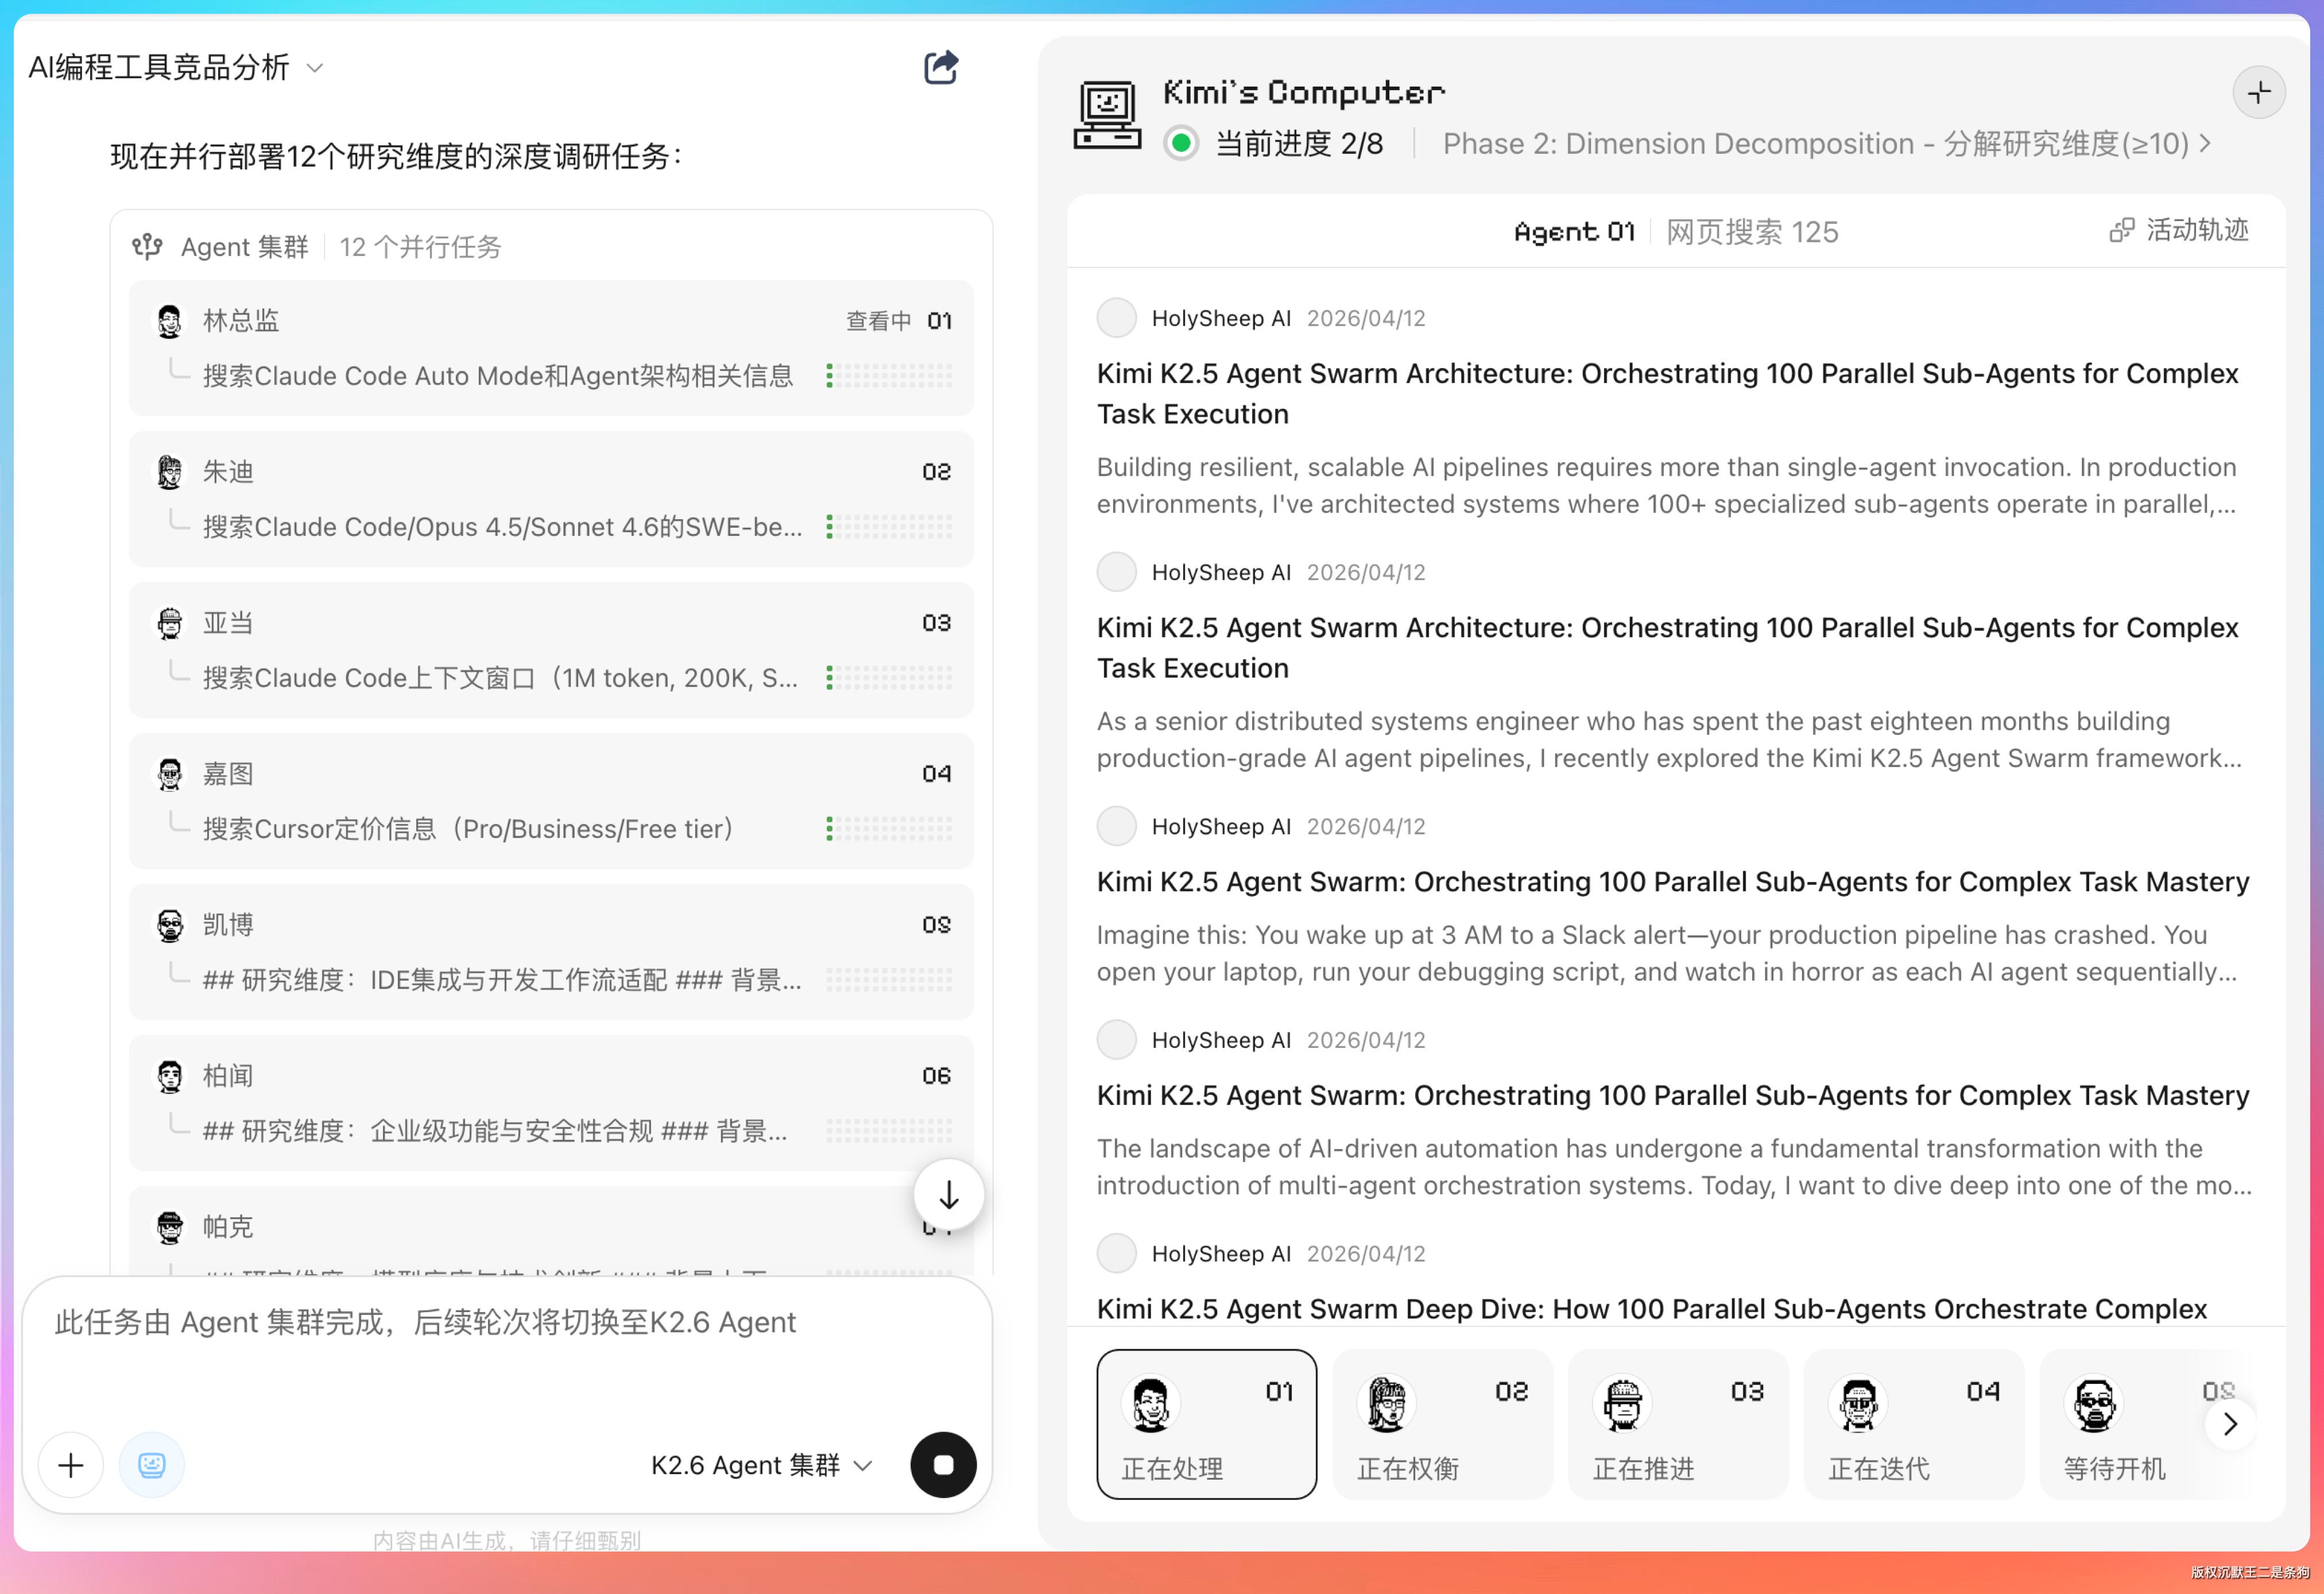Select agent 04 card 正在迭代
The image size is (2324, 1594).
click(x=1912, y=1424)
